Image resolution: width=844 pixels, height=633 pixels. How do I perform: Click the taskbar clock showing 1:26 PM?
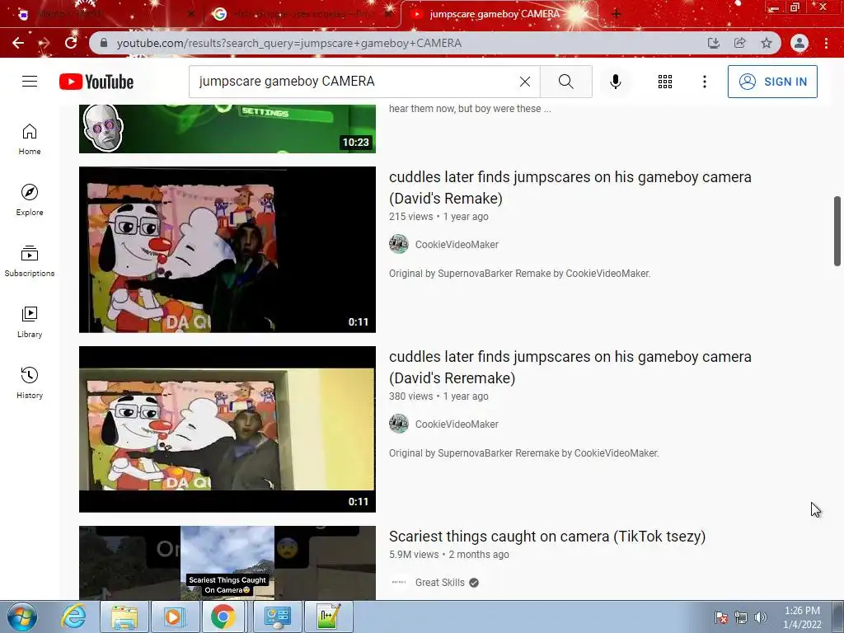point(802,617)
